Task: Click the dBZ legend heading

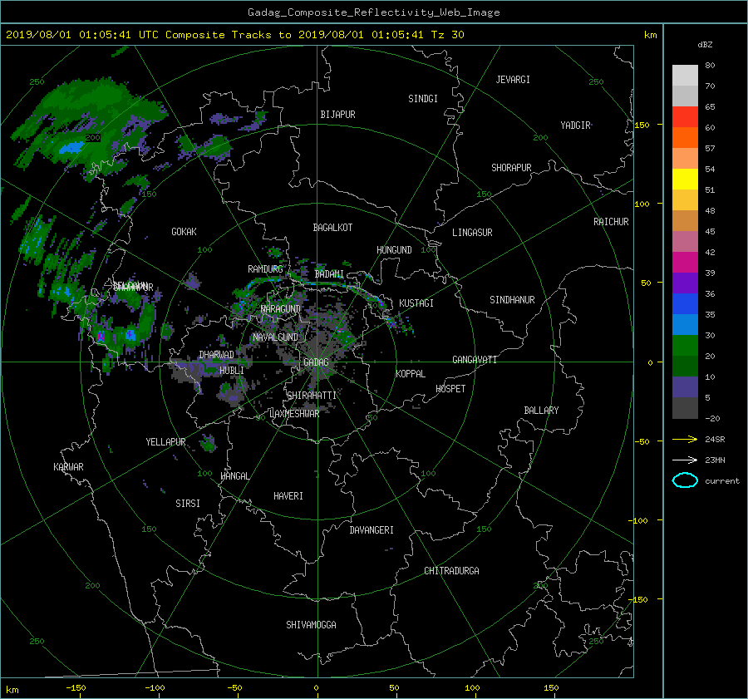Action: (x=705, y=44)
